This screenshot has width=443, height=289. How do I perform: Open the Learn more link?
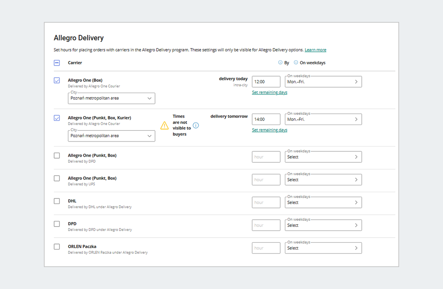315,50
